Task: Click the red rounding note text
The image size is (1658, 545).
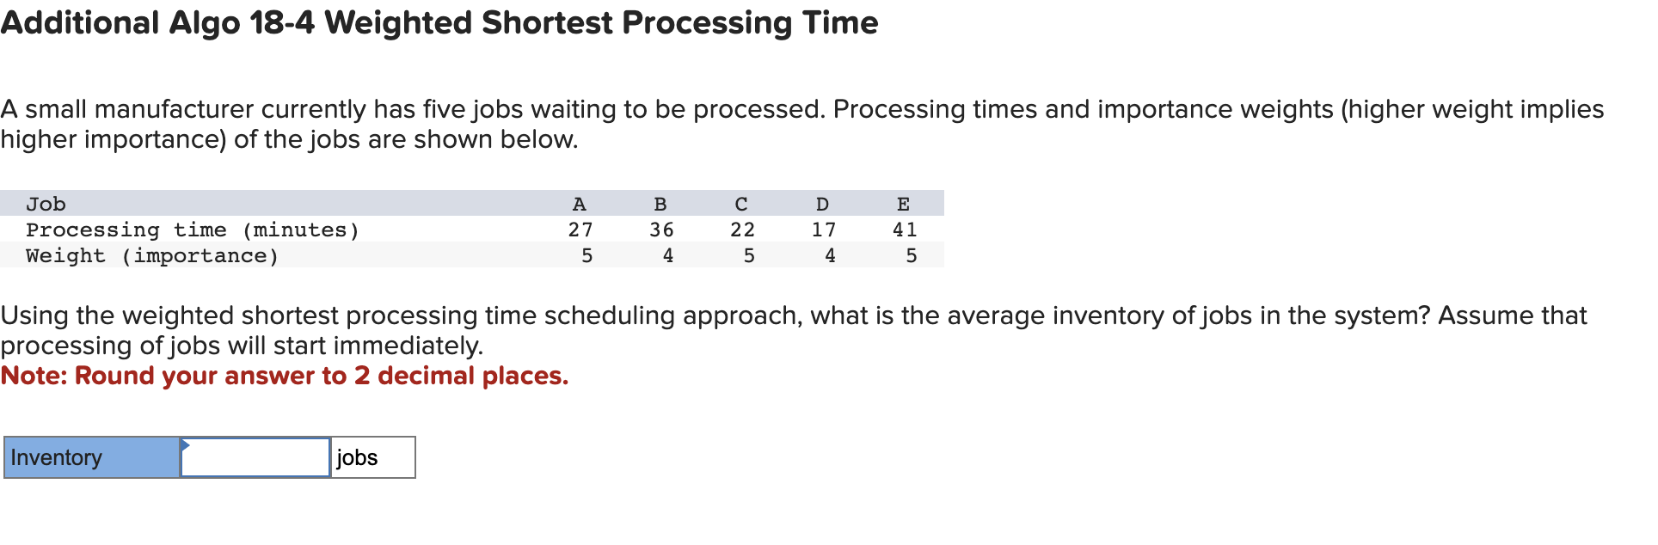Action: click(x=284, y=376)
